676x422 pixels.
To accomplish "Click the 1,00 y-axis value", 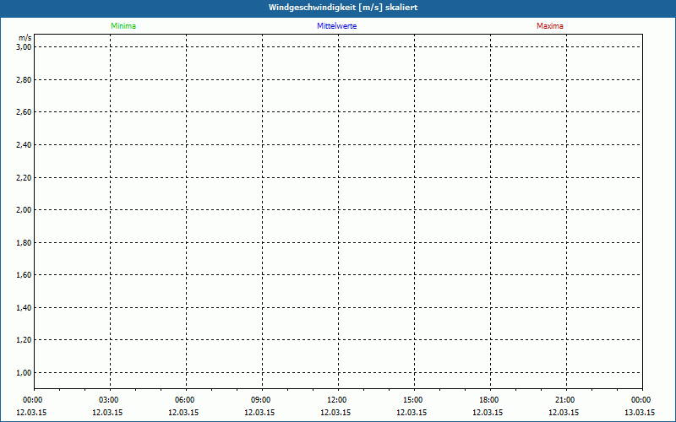I will tap(24, 372).
